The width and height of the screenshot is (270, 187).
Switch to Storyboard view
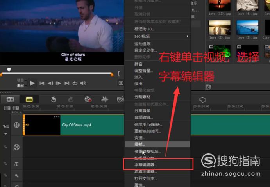tap(10, 100)
